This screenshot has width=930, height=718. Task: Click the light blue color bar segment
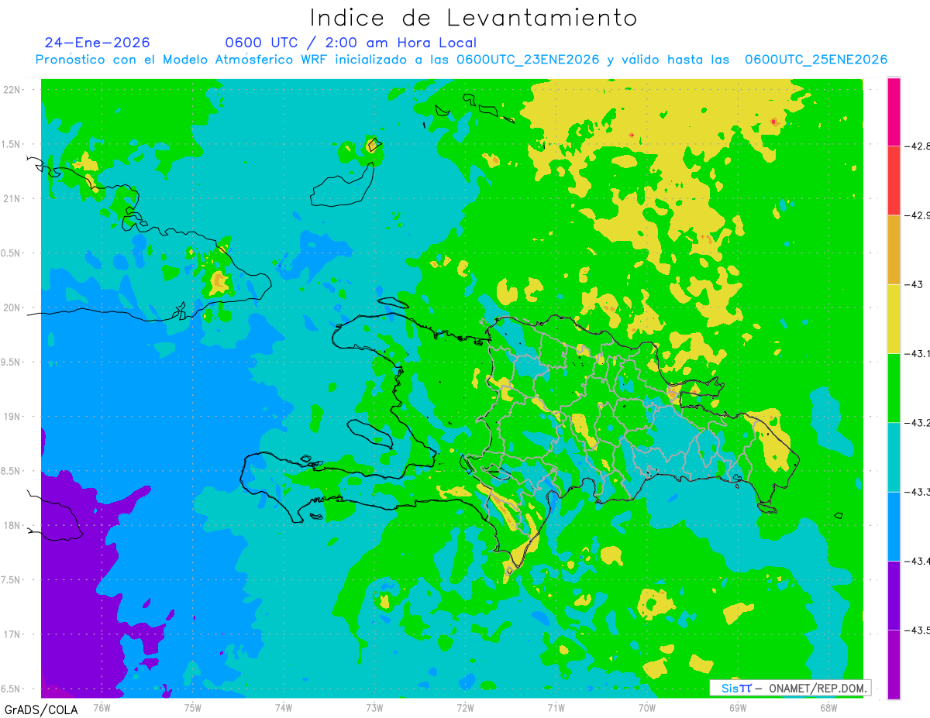tap(894, 526)
